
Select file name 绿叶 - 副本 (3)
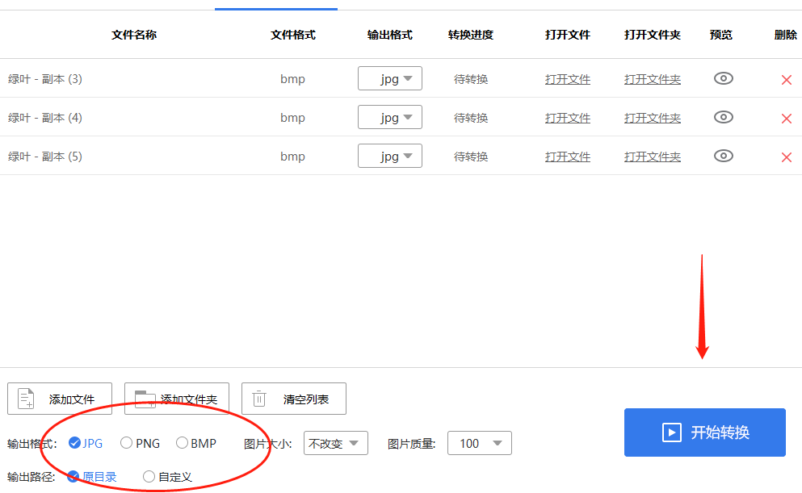point(45,79)
